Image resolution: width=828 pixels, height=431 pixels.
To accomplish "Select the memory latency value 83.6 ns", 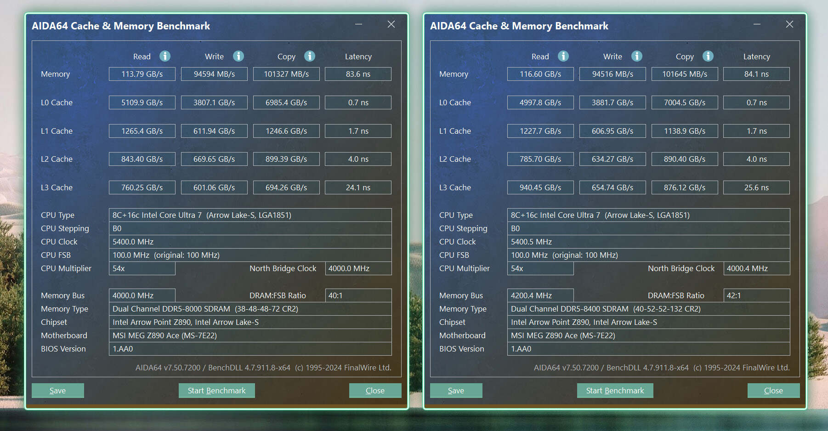I will tap(358, 74).
